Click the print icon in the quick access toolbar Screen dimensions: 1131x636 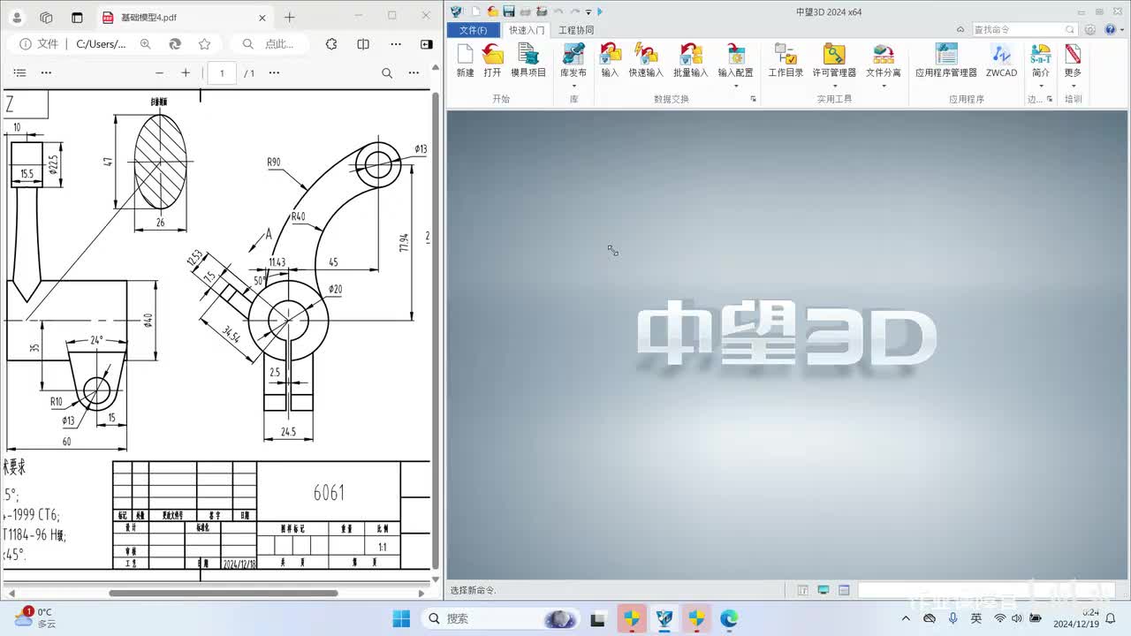pos(525,11)
